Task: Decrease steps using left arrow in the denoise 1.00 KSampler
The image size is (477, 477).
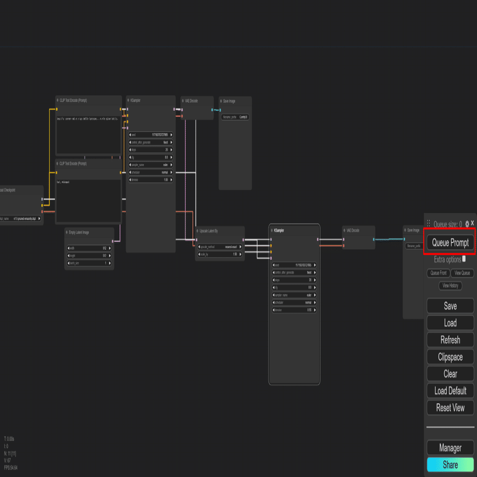Action: point(130,150)
